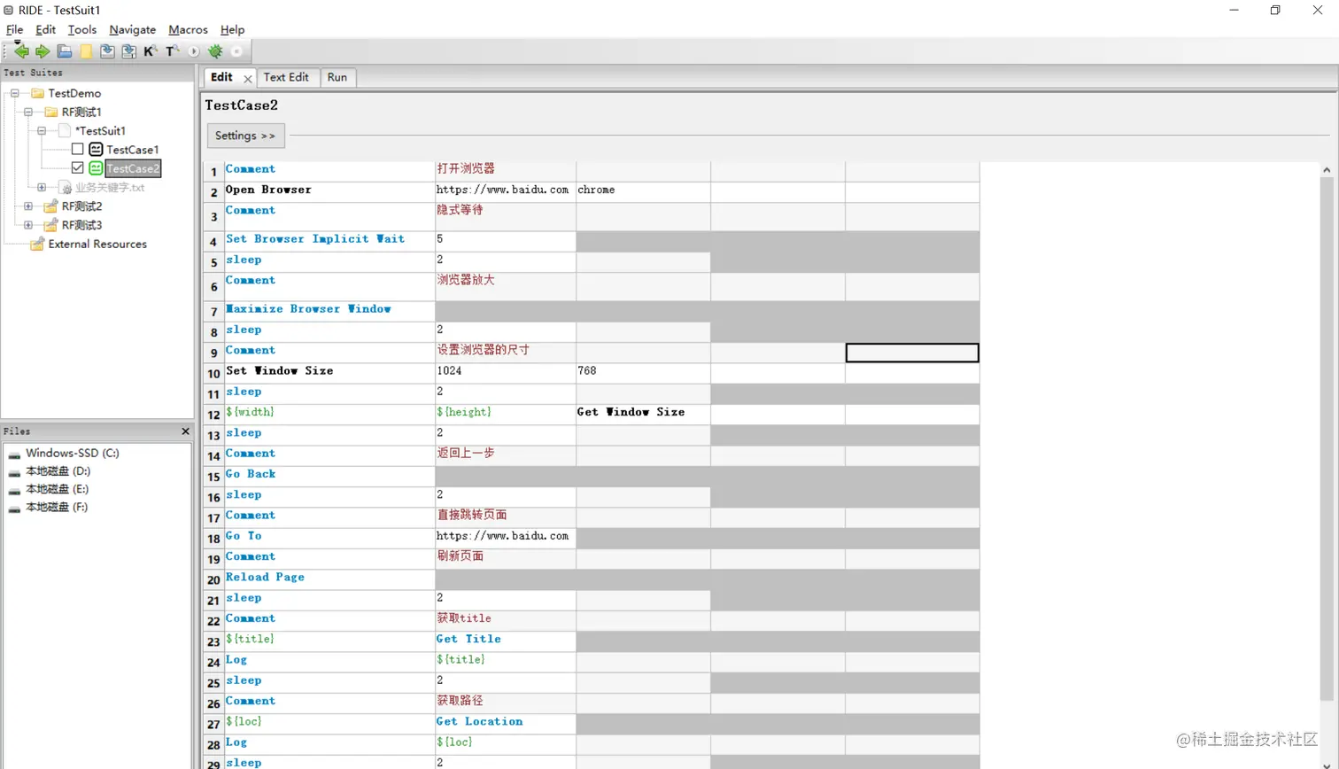Viewport: 1339px width, 769px height.
Task: Switch to the Text Edit tab
Action: pos(286,77)
